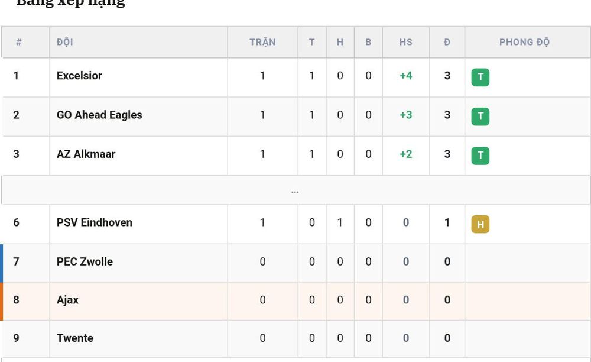The image size is (591, 362).
Task: Click GO Ahead Eagles' green T badge
Action: pos(480,117)
